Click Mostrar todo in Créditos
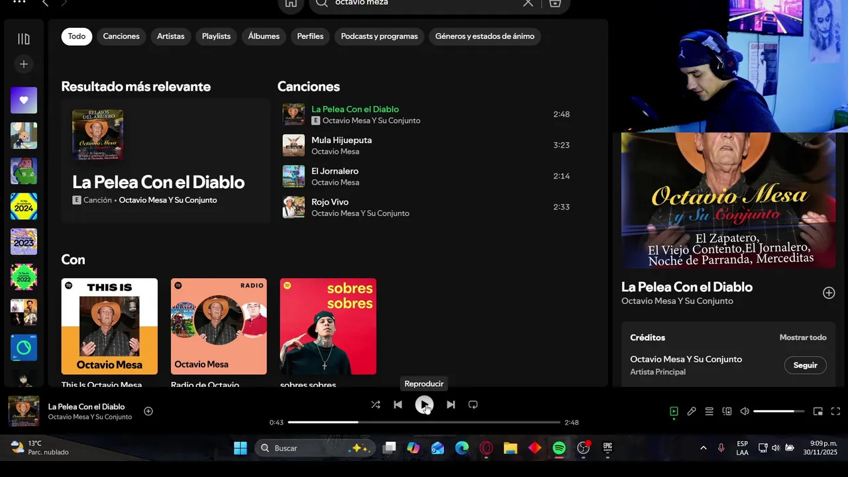The image size is (848, 477). click(803, 337)
